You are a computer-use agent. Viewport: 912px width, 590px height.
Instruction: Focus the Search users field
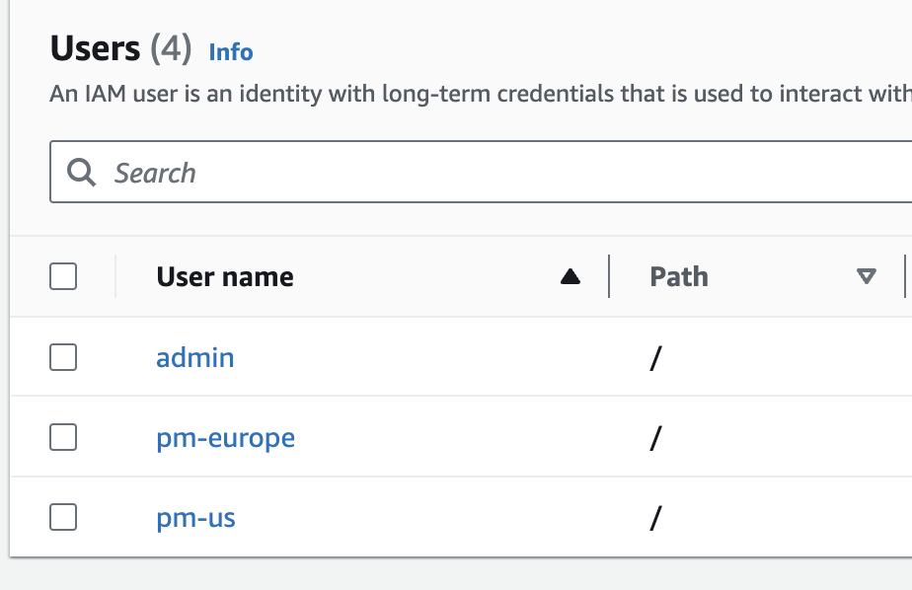(494, 174)
